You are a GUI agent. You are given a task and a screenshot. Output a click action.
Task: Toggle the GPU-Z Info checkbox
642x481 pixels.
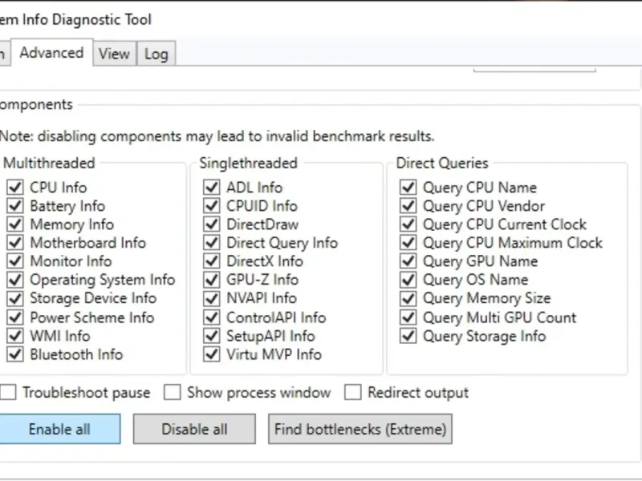pyautogui.click(x=212, y=280)
